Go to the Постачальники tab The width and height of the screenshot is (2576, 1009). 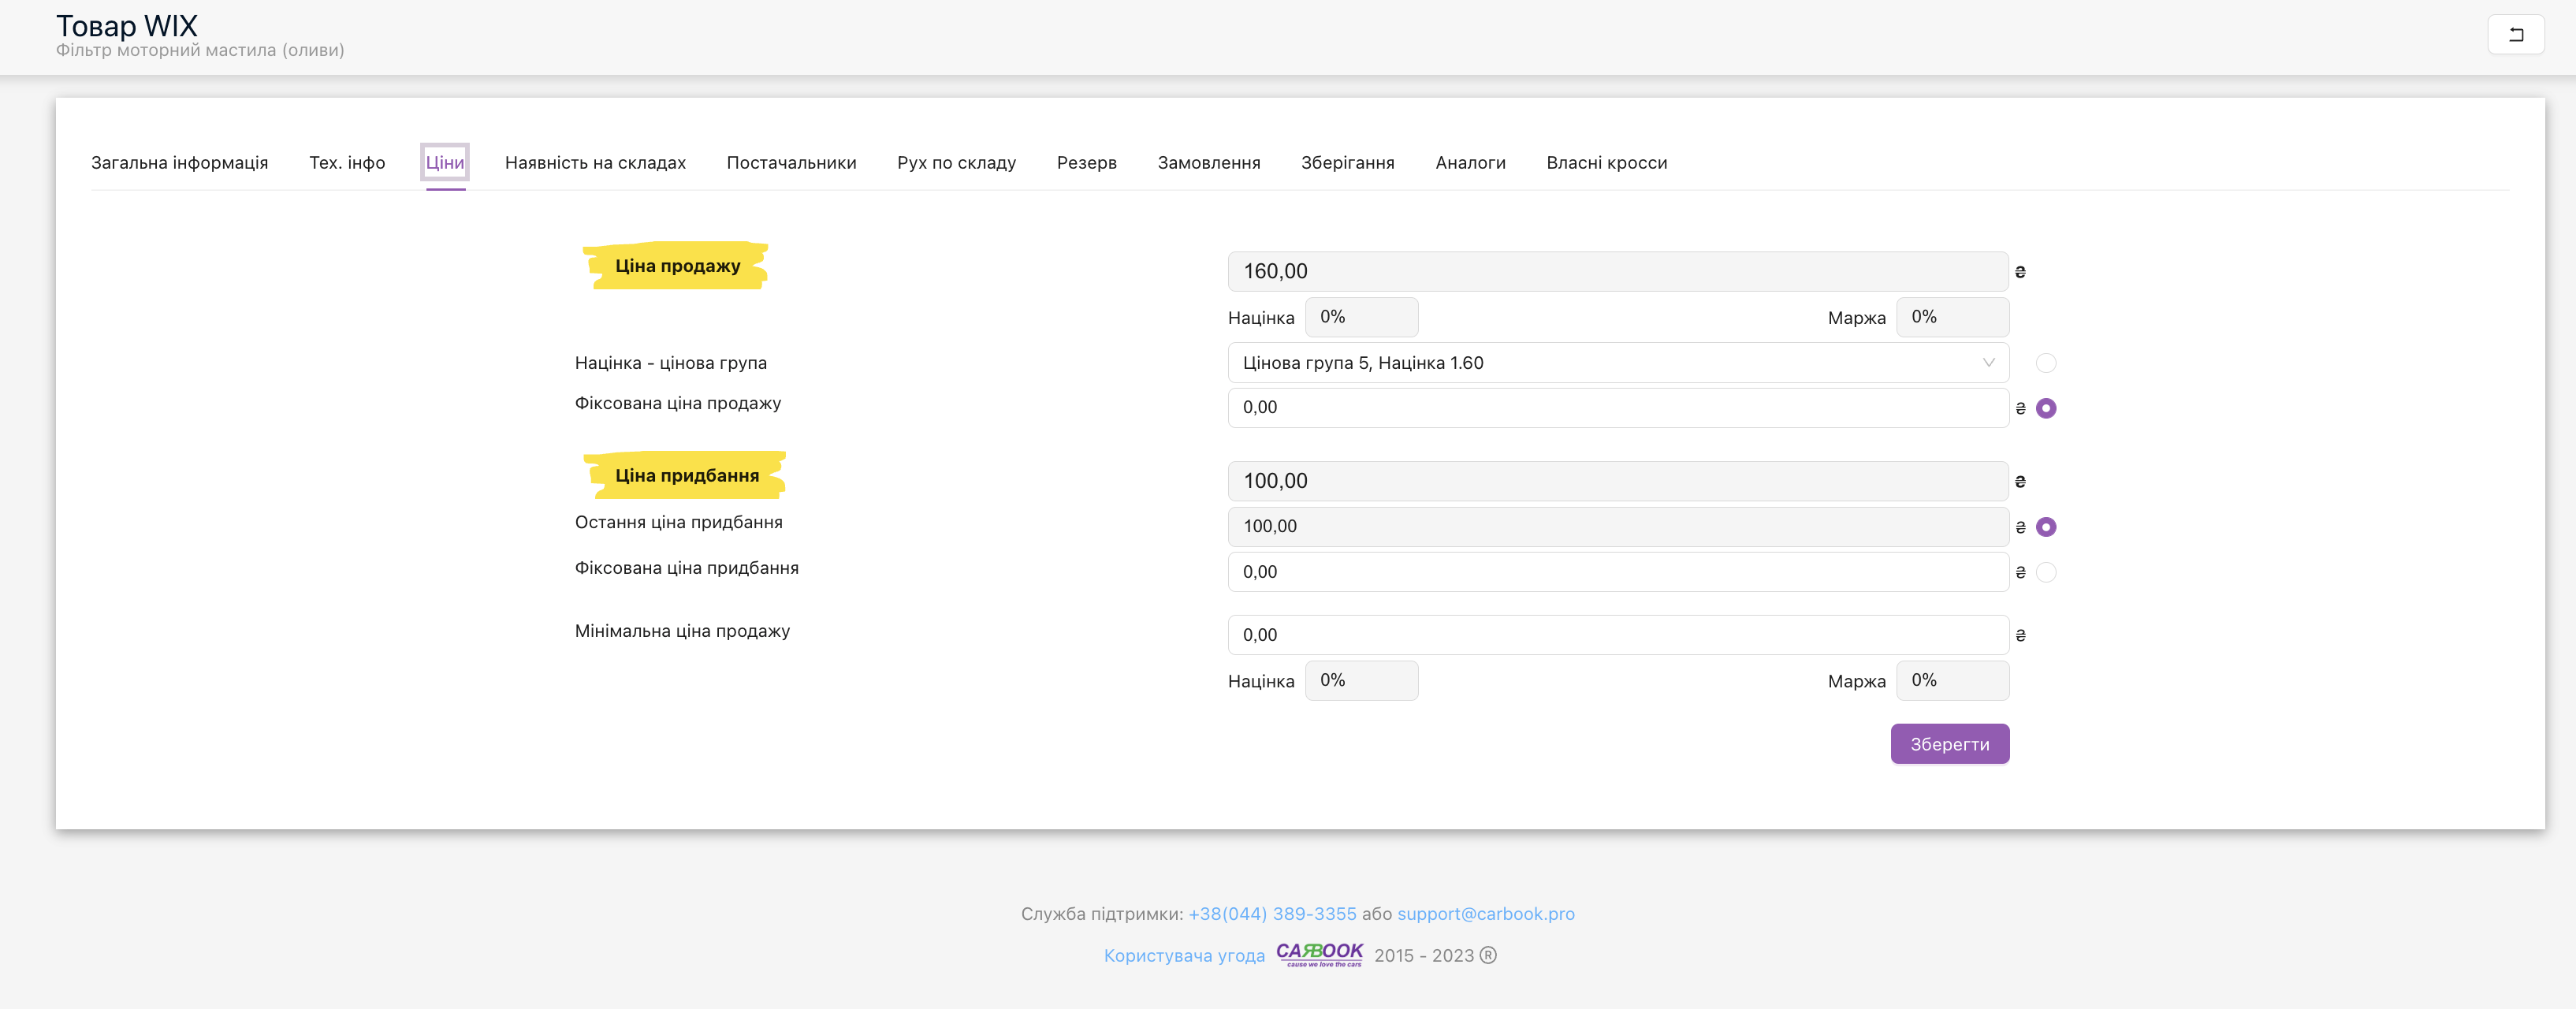[x=791, y=163]
